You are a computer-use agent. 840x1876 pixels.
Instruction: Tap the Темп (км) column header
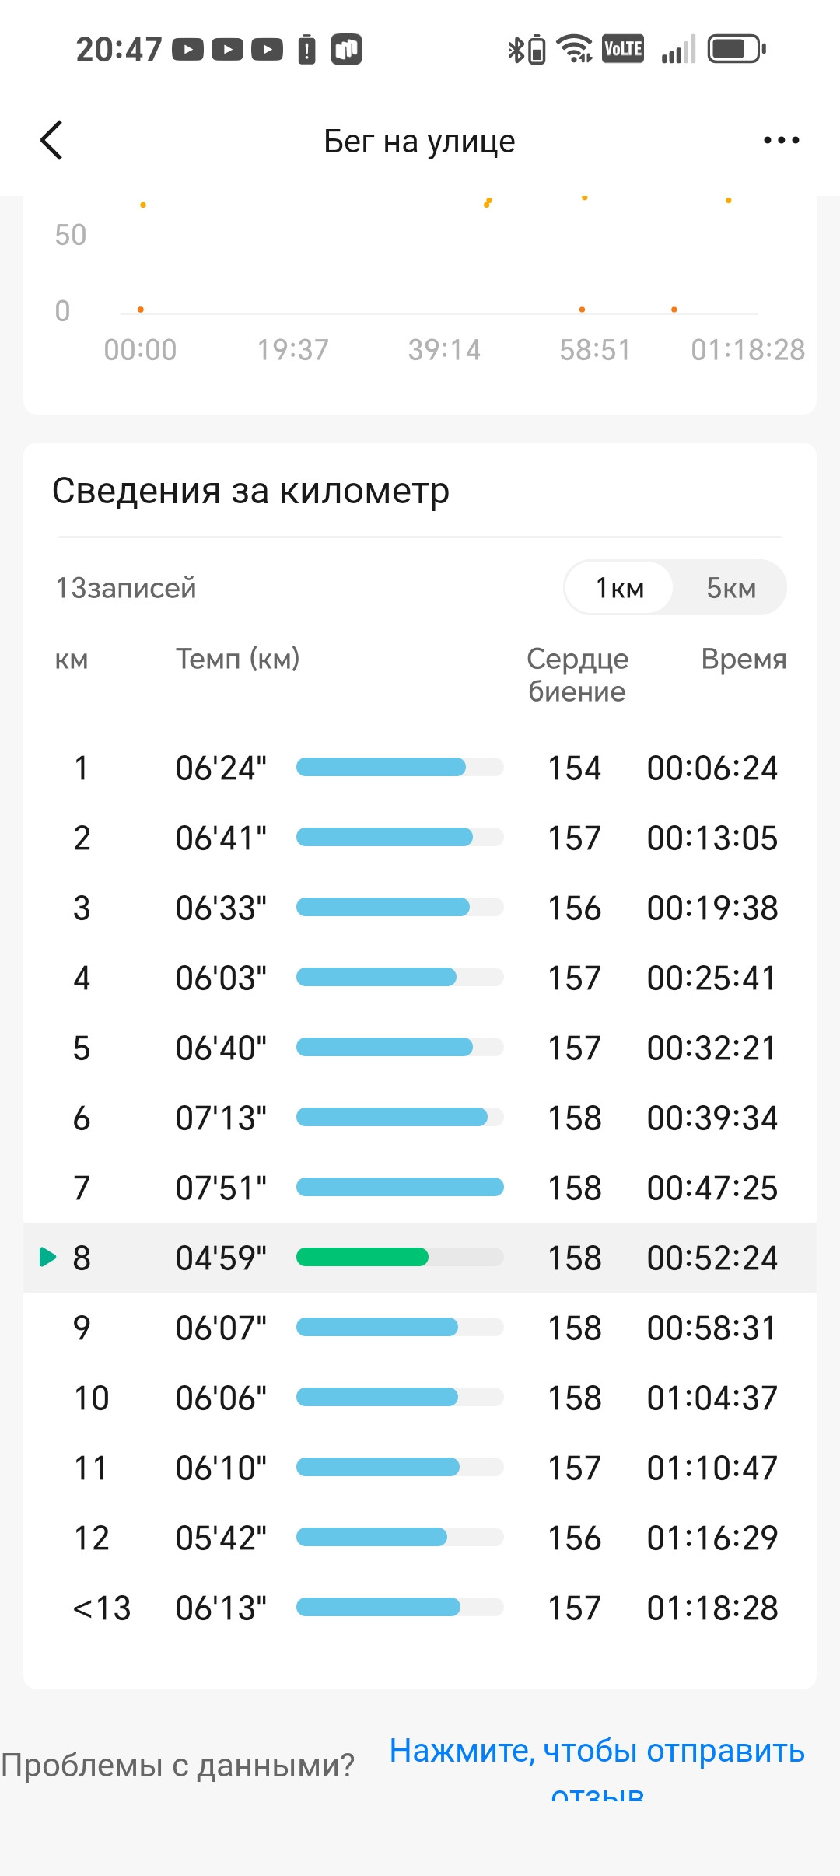(237, 659)
